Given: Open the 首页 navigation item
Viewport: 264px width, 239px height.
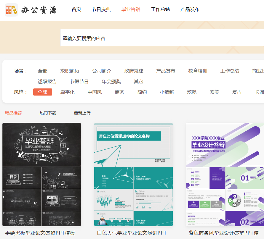Looking at the screenshot, I should (x=76, y=9).
